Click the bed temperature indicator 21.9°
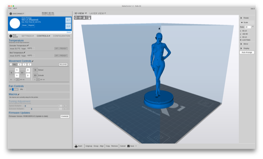The image size is (263, 159). [68, 26]
